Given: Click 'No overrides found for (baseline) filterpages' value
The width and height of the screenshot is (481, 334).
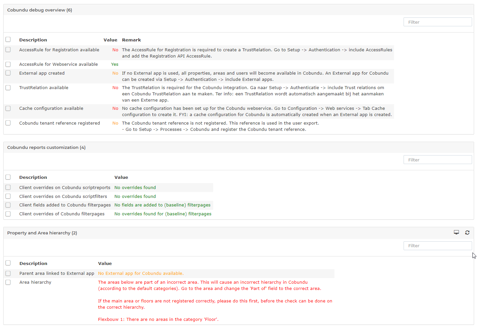Looking at the screenshot, I should [x=163, y=214].
